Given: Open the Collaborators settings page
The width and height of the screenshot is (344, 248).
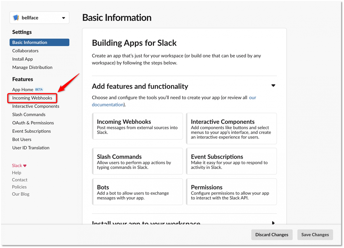Looking at the screenshot, I should tap(25, 51).
